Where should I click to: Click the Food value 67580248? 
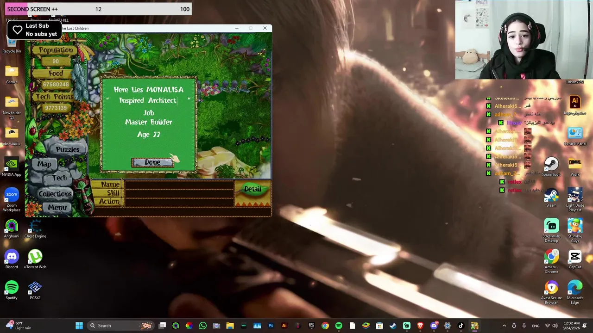click(56, 85)
